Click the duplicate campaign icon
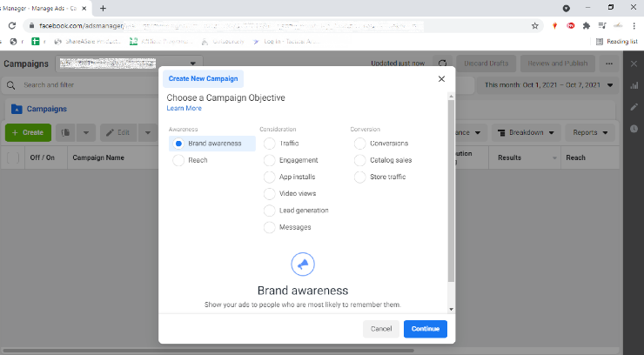This screenshot has width=644, height=355. click(x=65, y=132)
